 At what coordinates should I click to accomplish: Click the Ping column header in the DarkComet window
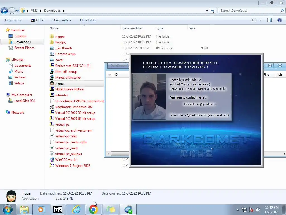point(266,74)
